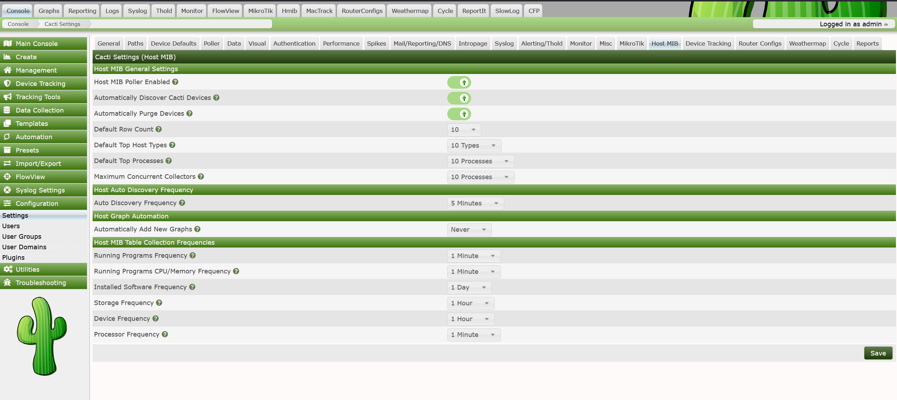
Task: Open help icon for Automatically Purge Devices
Action: point(189,113)
